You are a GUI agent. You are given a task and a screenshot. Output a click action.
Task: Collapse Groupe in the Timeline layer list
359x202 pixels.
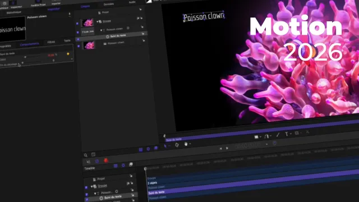coord(91,186)
